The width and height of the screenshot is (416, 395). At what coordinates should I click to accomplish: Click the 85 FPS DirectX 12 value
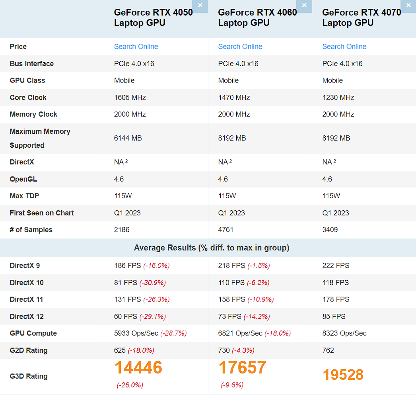[334, 317]
